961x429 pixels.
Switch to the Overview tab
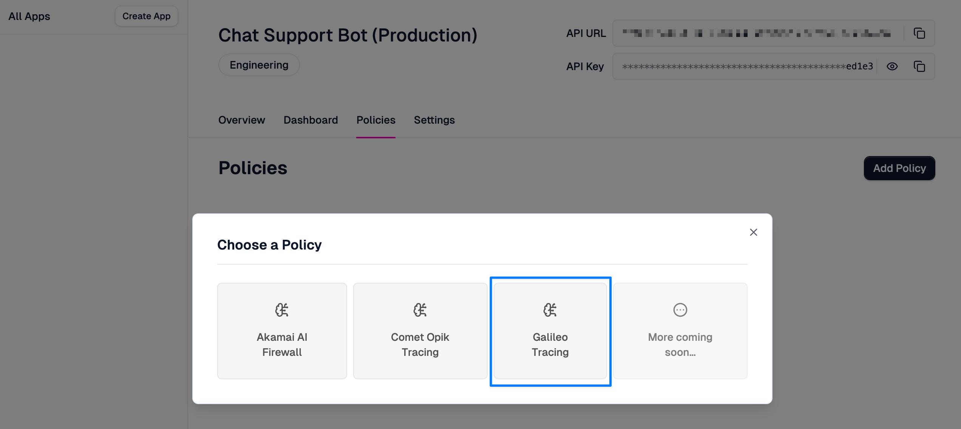(x=241, y=120)
